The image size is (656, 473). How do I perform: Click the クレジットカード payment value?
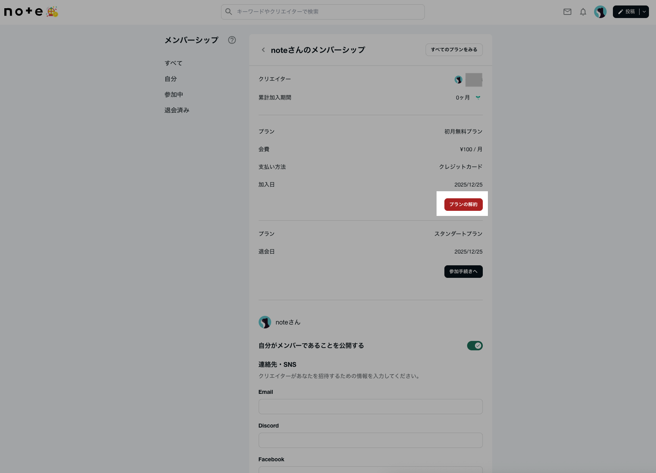click(461, 167)
